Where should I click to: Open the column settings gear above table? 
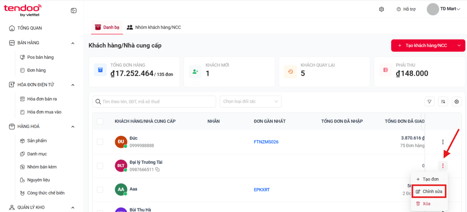pos(457,101)
